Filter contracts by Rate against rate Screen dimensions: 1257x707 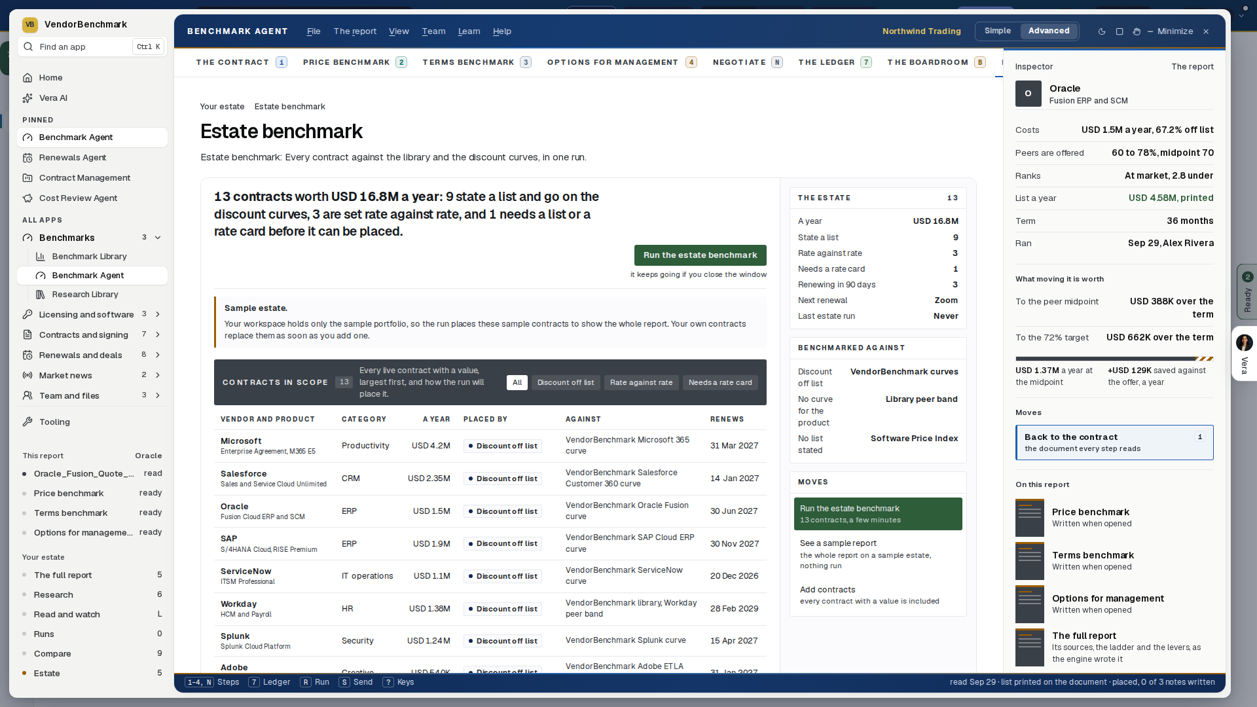[x=641, y=383]
